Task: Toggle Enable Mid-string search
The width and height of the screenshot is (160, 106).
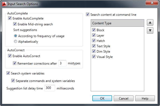Action: [x=15, y=24]
